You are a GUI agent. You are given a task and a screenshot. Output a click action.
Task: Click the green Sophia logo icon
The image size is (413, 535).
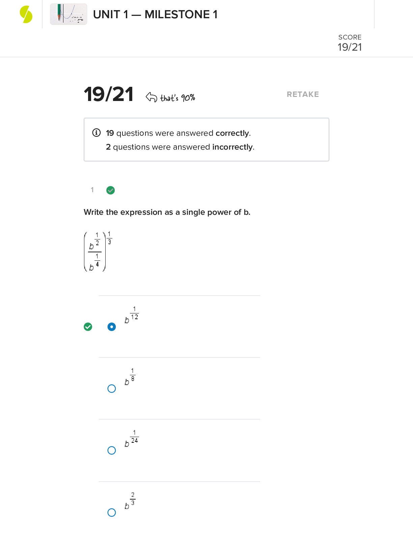(x=26, y=15)
